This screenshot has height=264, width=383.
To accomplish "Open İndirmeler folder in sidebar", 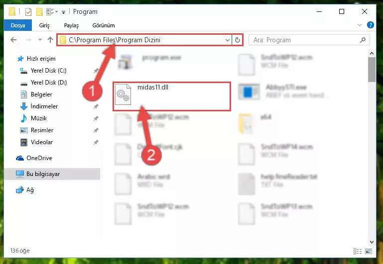I will coord(44,106).
